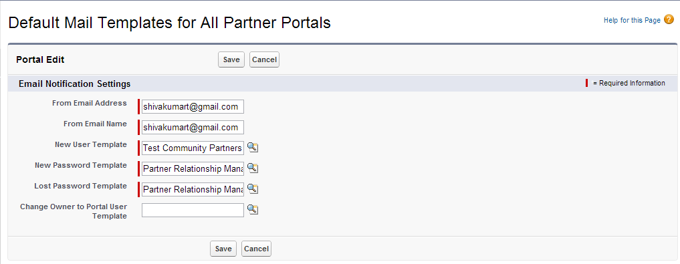The height and width of the screenshot is (264, 680).
Task: Select the Lost Password Template text field
Action: (193, 189)
